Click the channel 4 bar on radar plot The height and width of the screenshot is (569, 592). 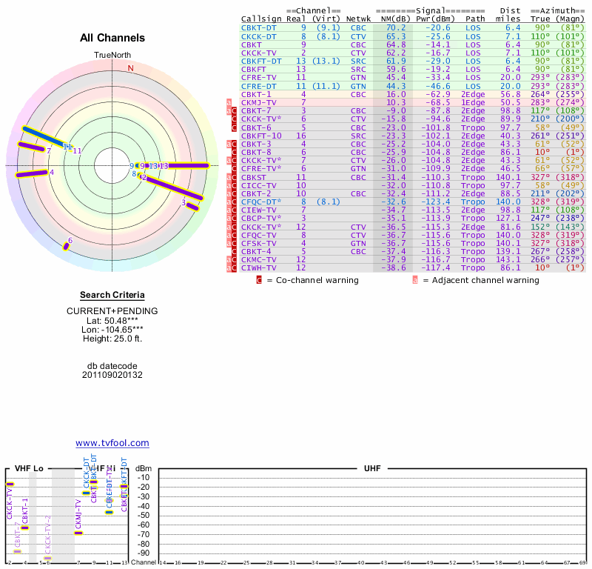31,174
